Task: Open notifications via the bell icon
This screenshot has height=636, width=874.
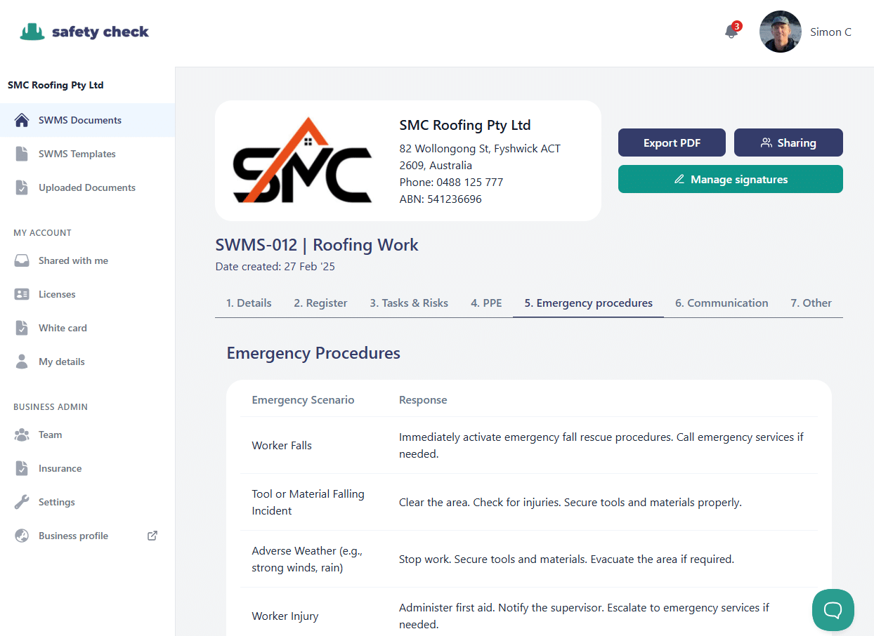Action: point(731,32)
